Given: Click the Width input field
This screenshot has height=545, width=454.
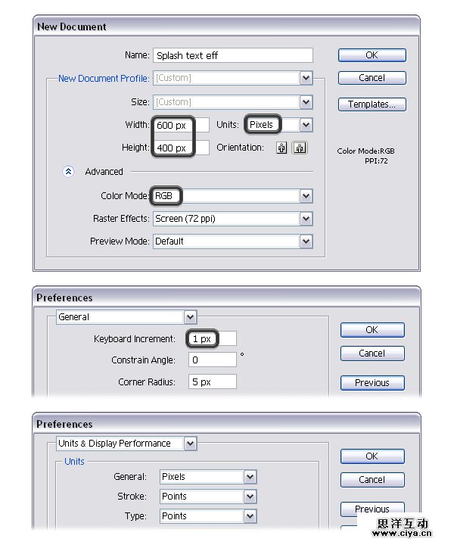Looking at the screenshot, I should (x=182, y=125).
